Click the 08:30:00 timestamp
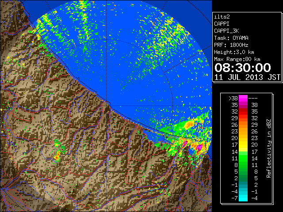The width and height of the screenshot is (283, 212). click(x=243, y=68)
